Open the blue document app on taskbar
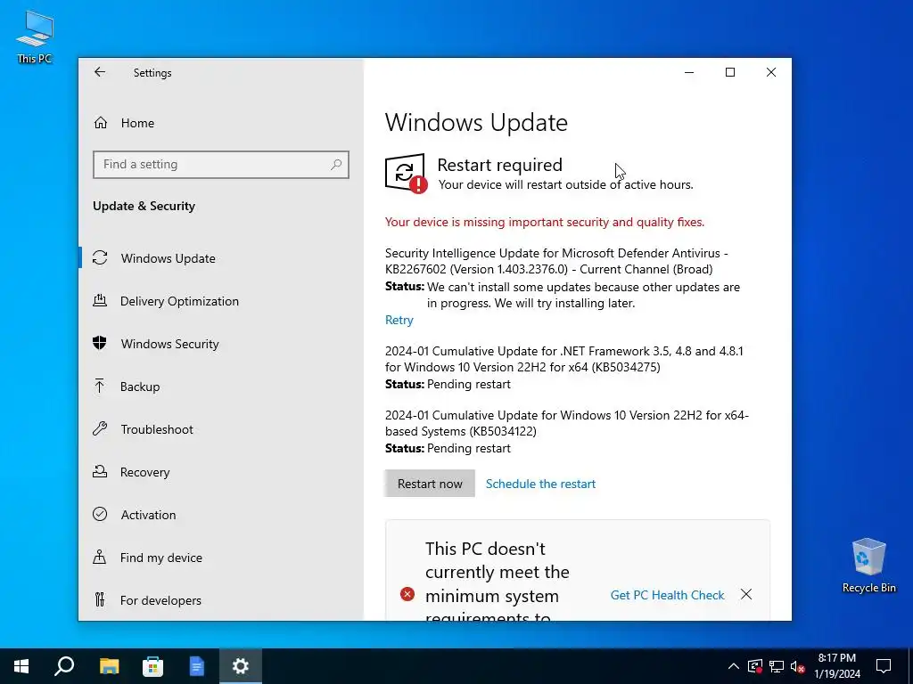The image size is (913, 684). tap(197, 666)
